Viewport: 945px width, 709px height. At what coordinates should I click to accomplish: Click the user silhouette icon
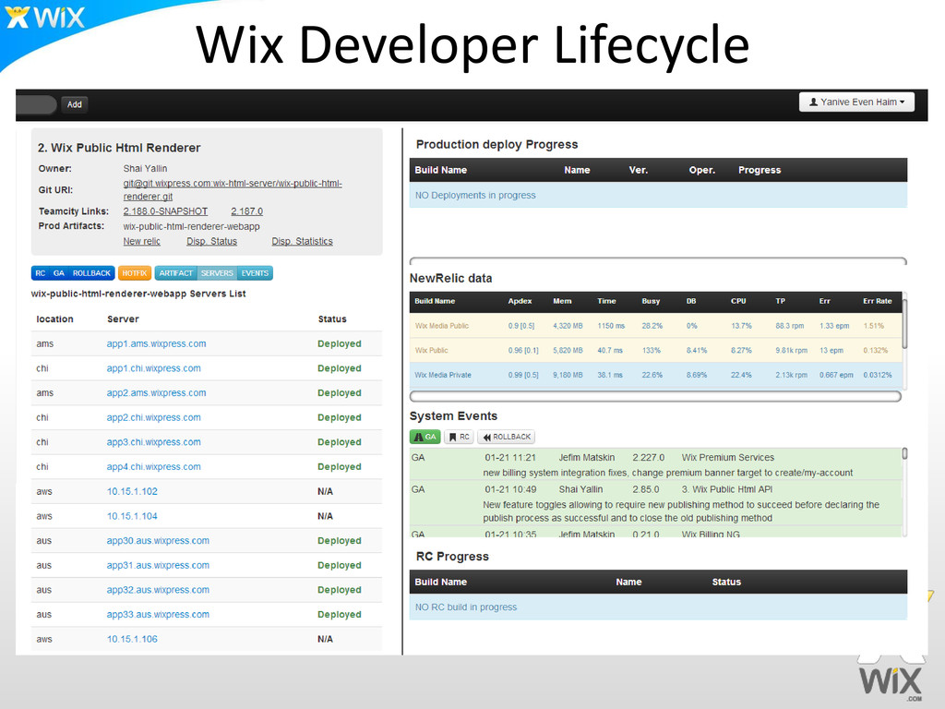[x=813, y=102]
